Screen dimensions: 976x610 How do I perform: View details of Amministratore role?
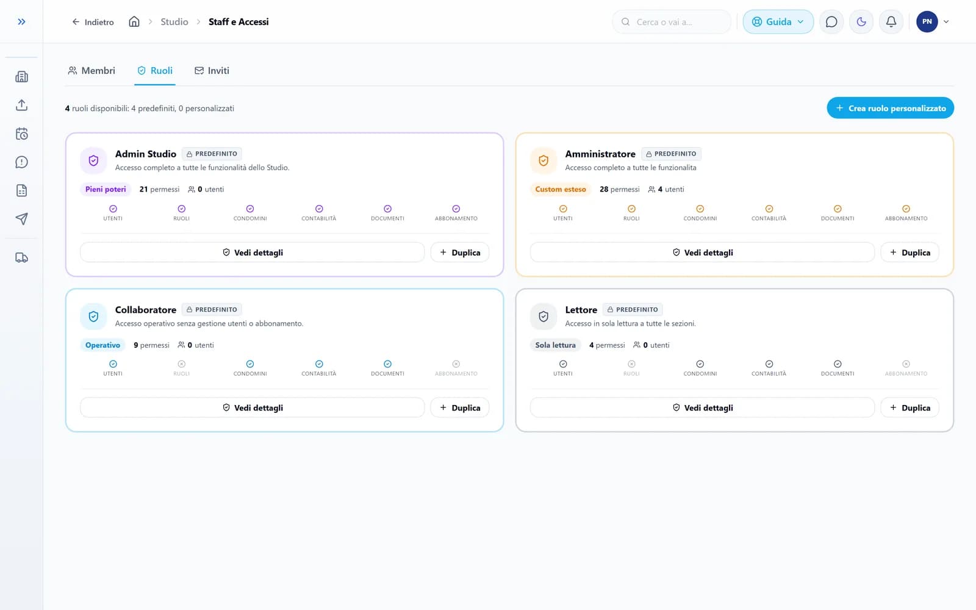702,253
